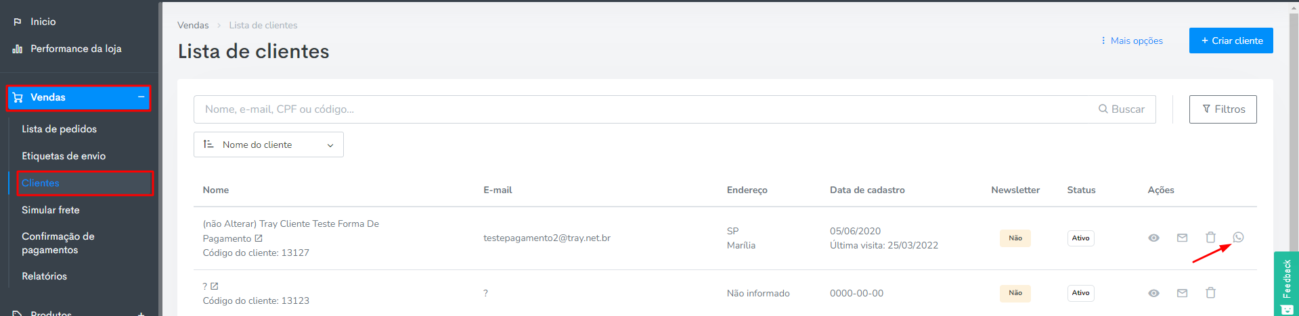Open external link icon beside Pagamento

259,238
